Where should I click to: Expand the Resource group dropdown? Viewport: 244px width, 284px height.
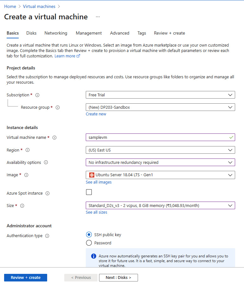pos(160,107)
